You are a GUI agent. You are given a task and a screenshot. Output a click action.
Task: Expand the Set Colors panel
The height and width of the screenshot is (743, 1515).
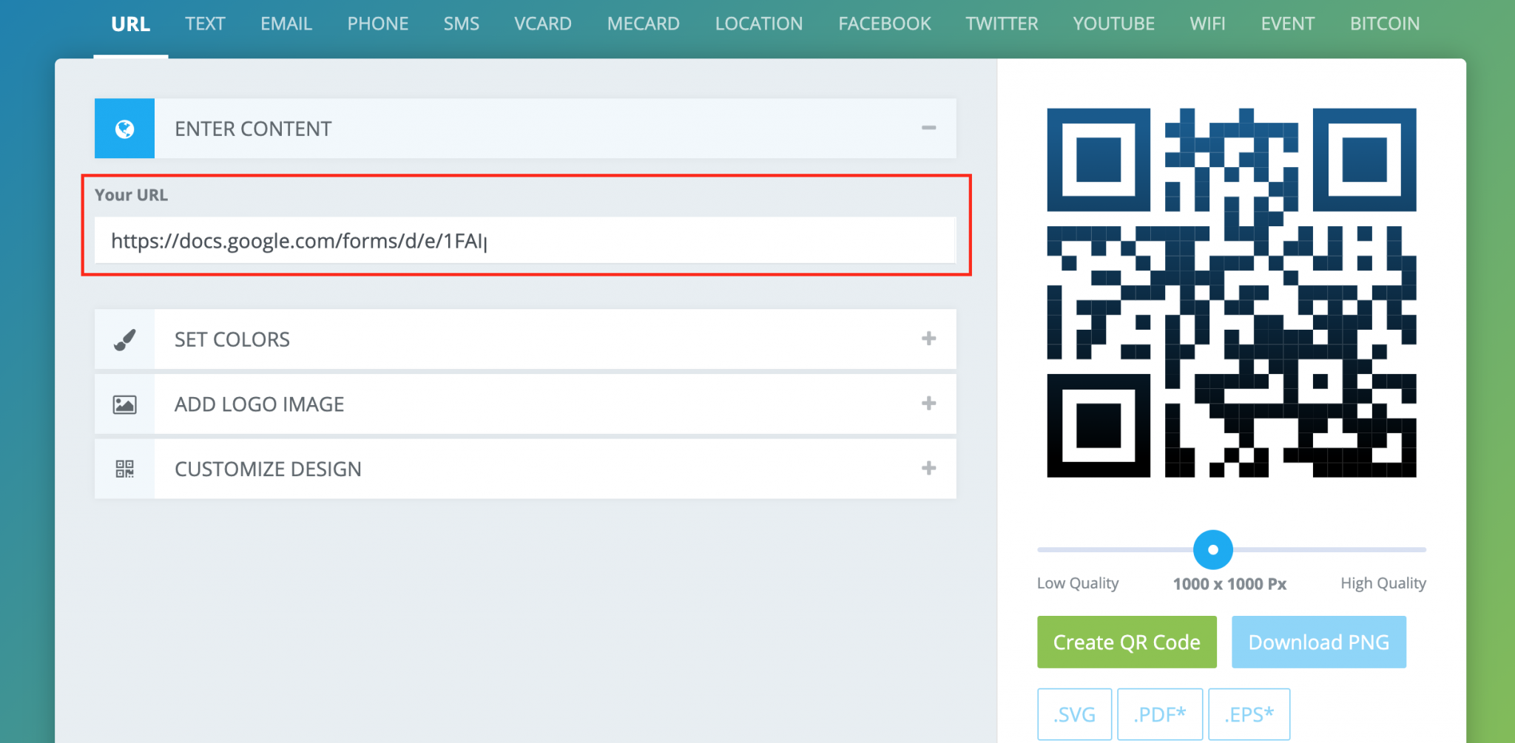[929, 339]
